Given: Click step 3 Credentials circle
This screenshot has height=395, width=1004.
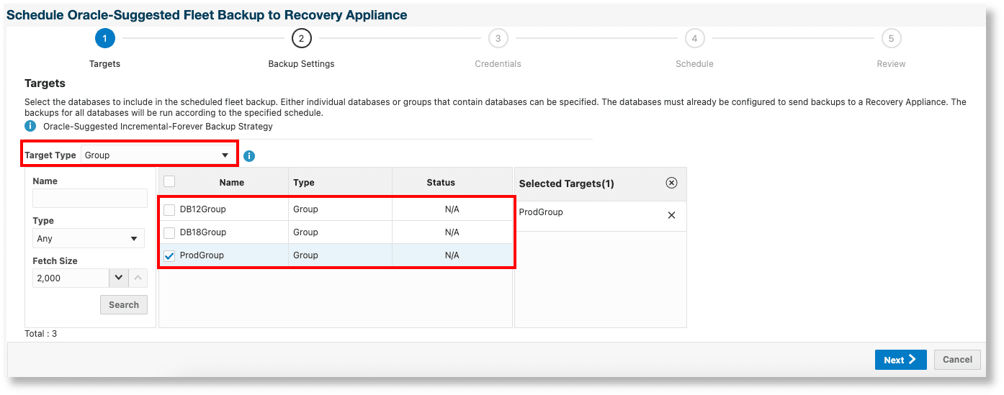Looking at the screenshot, I should tap(498, 38).
